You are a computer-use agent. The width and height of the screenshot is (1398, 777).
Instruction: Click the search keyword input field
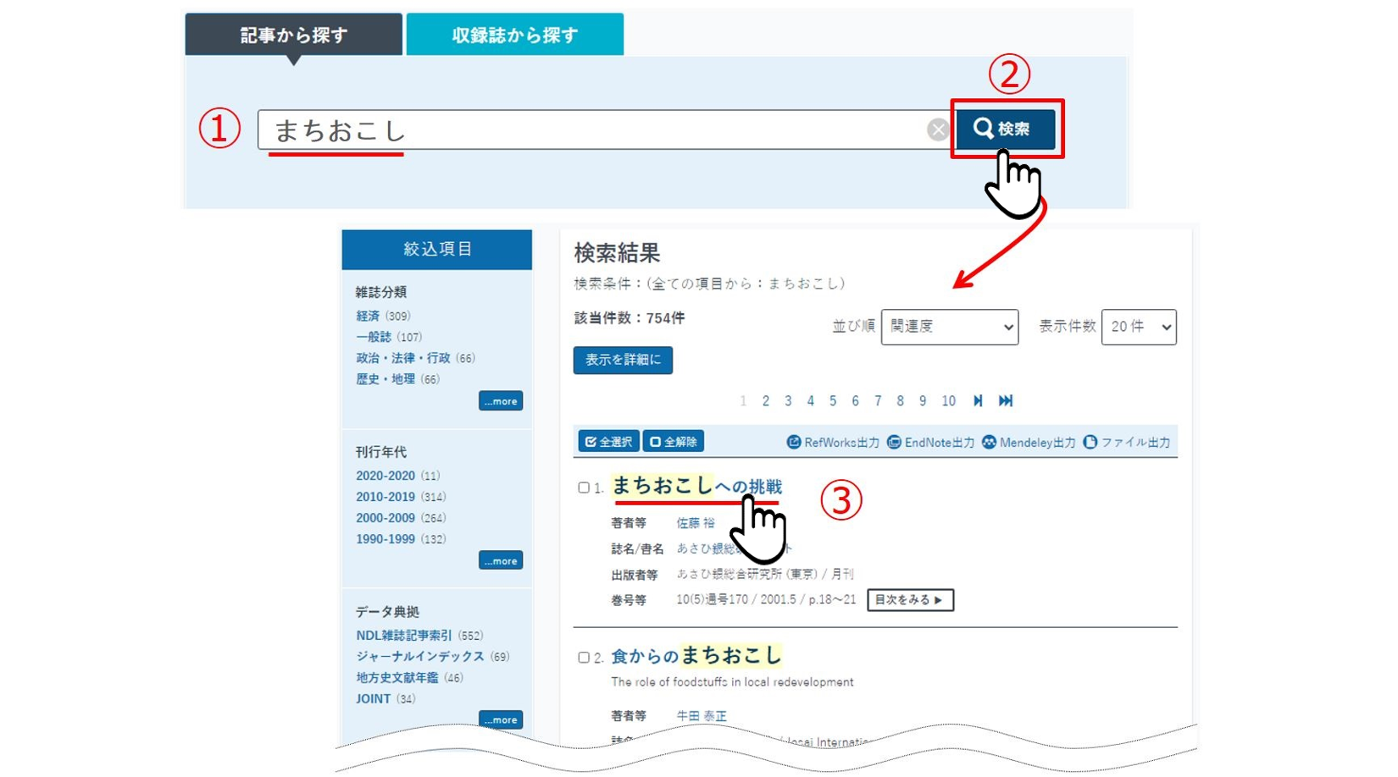(x=593, y=130)
